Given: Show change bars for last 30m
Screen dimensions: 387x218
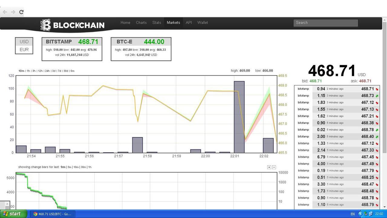Looking at the screenshot, I should pos(83,167).
